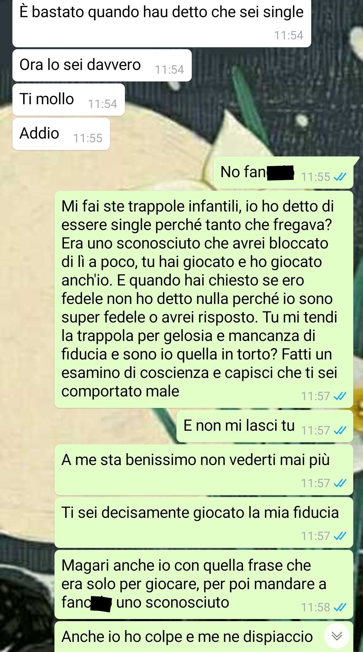The height and width of the screenshot is (652, 363).
Task: Tap blue ticks on the long 'trappole infantili' message
Action: tap(340, 396)
